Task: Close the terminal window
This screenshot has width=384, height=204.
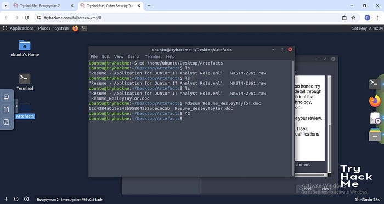Action: click(290, 50)
